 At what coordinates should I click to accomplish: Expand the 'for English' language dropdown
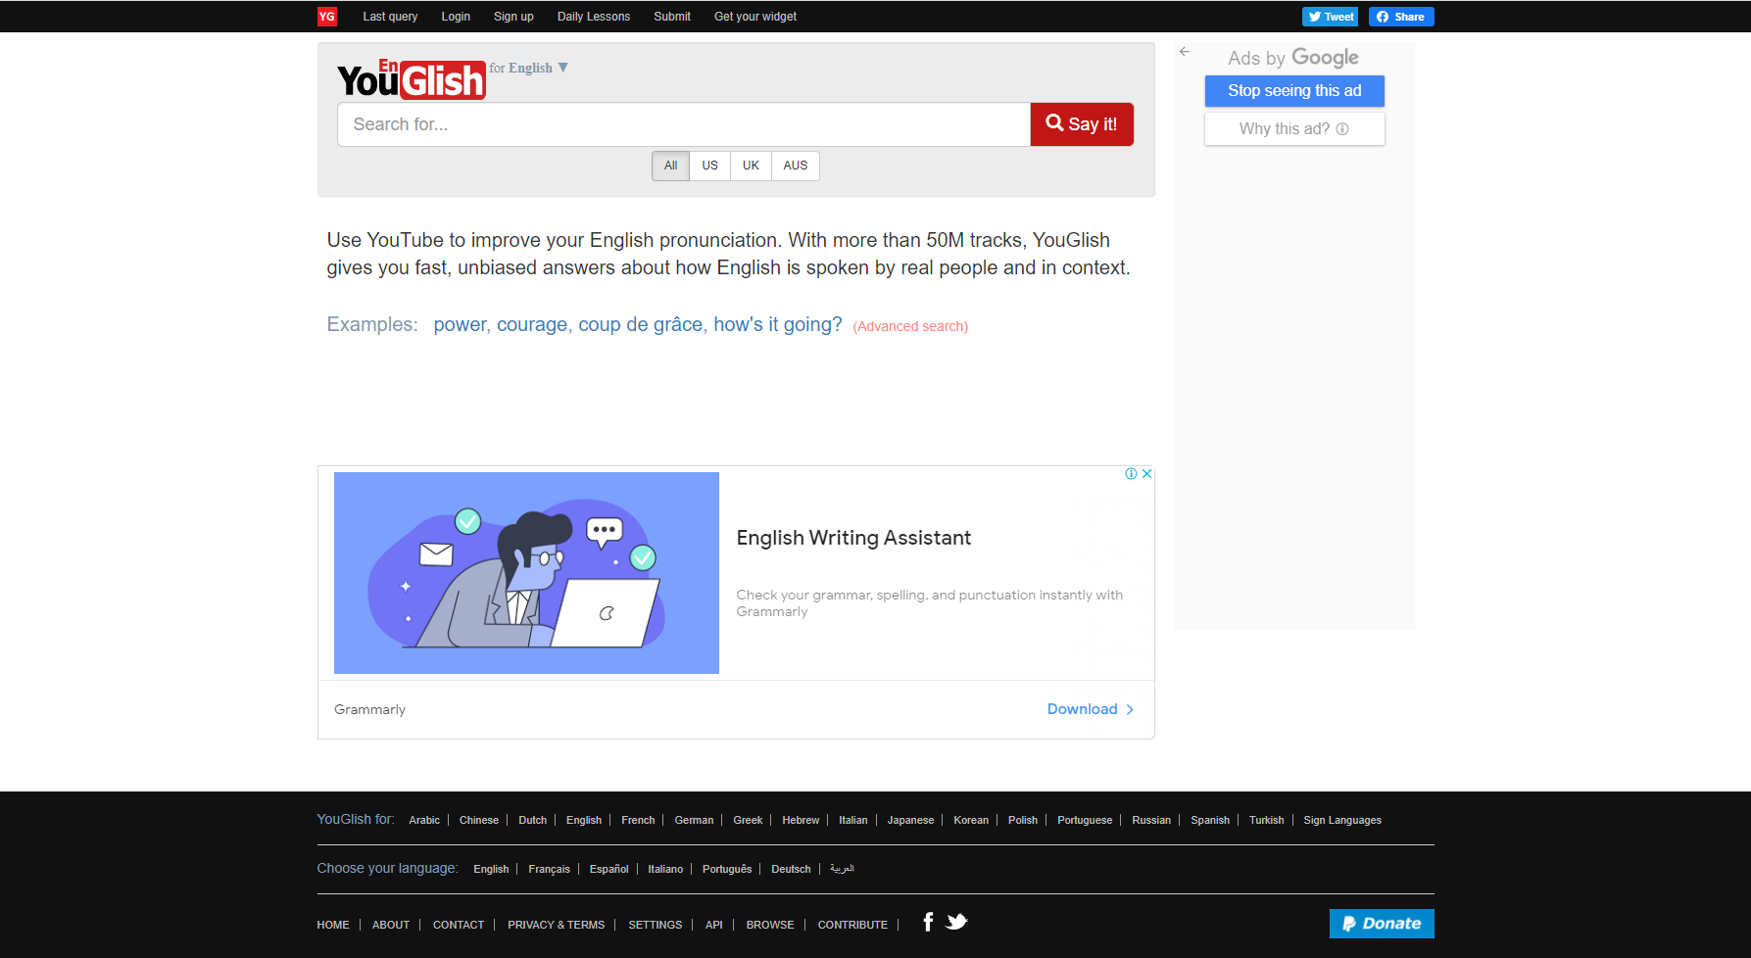(x=529, y=68)
